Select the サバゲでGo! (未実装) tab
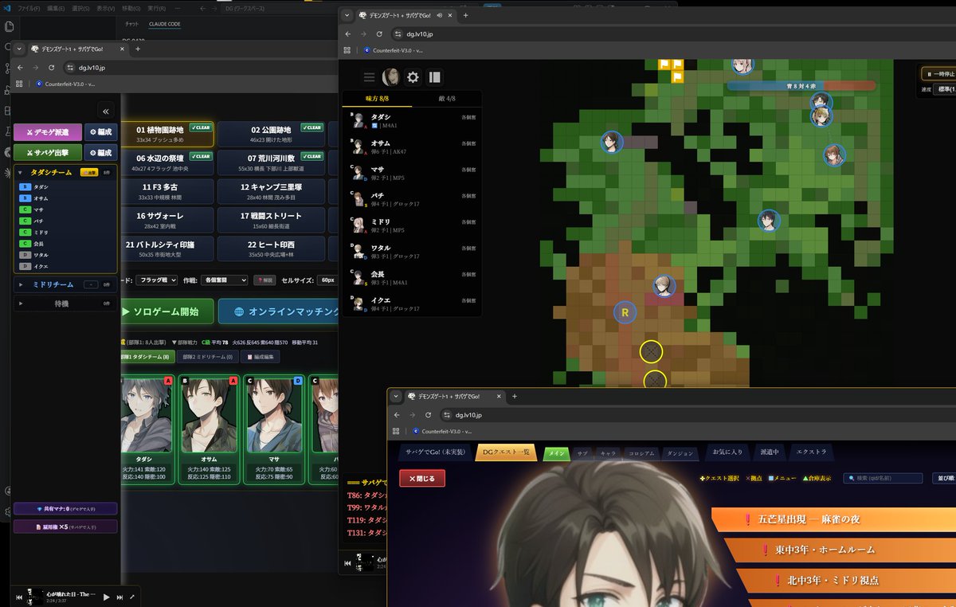The height and width of the screenshot is (607, 956). (x=435, y=452)
